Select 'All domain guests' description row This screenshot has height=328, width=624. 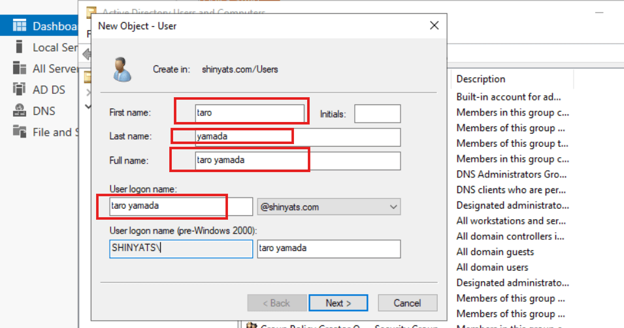(495, 252)
